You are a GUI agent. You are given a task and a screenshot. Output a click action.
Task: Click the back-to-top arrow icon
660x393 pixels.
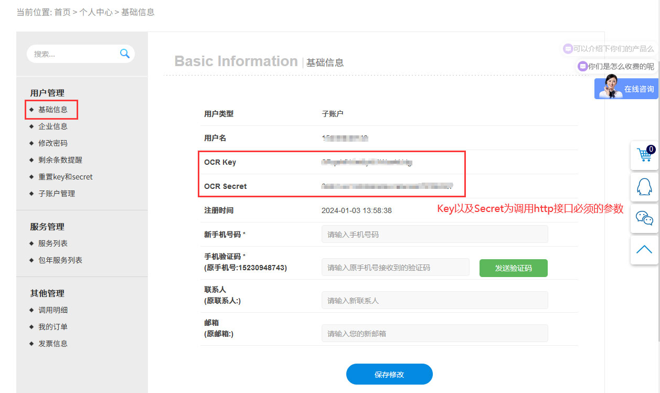pos(644,249)
